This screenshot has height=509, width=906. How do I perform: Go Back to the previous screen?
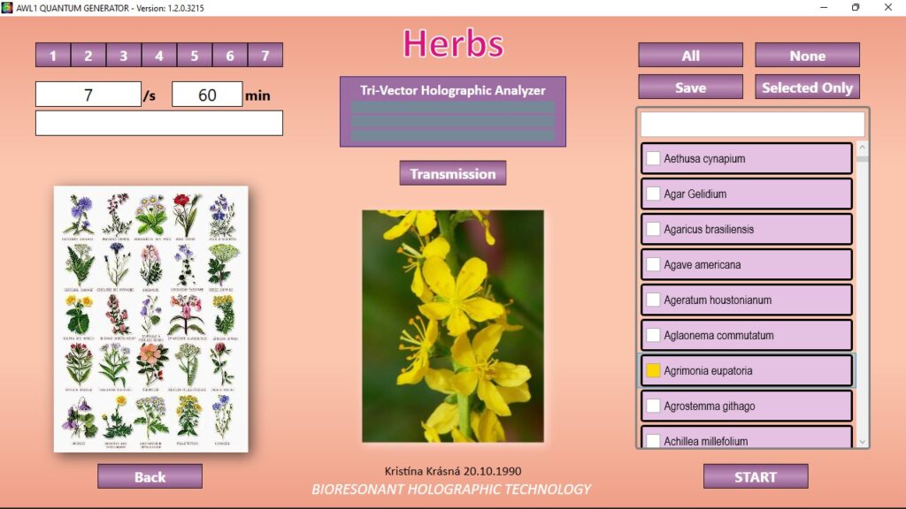point(150,477)
